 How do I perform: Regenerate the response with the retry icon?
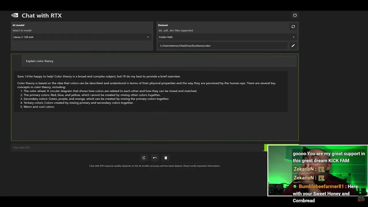[x=144, y=158]
